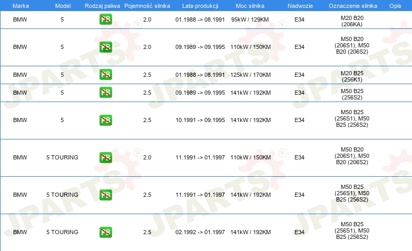Click the fuel icon in the 02.1992 -> 01.1997 row
The image size is (412, 251).
(105, 232)
